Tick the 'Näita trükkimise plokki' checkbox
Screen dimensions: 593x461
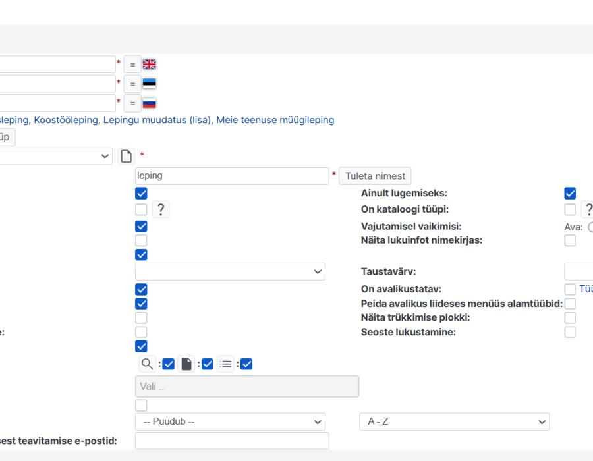click(570, 318)
